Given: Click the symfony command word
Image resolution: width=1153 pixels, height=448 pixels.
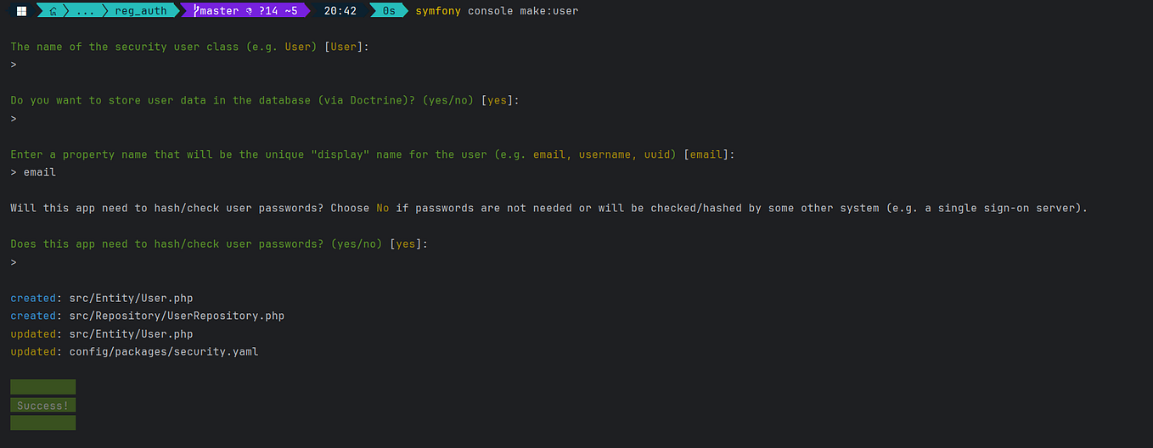Looking at the screenshot, I should point(437,11).
